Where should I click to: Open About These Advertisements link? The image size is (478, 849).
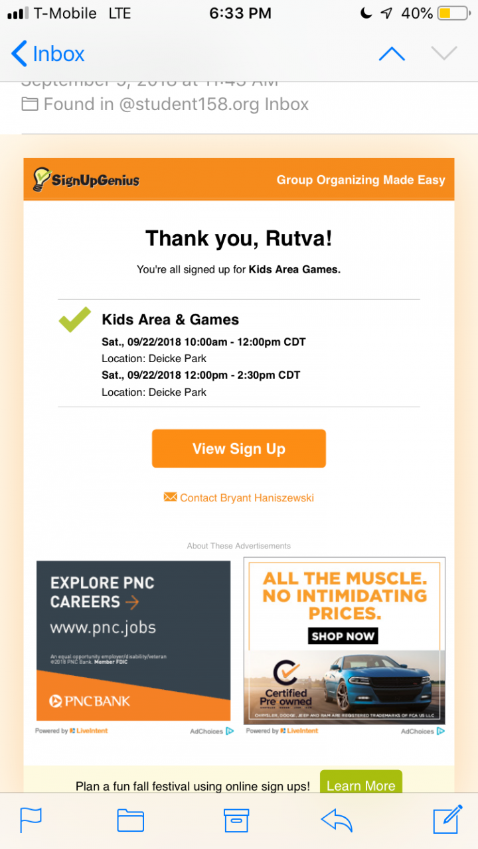coord(239,546)
